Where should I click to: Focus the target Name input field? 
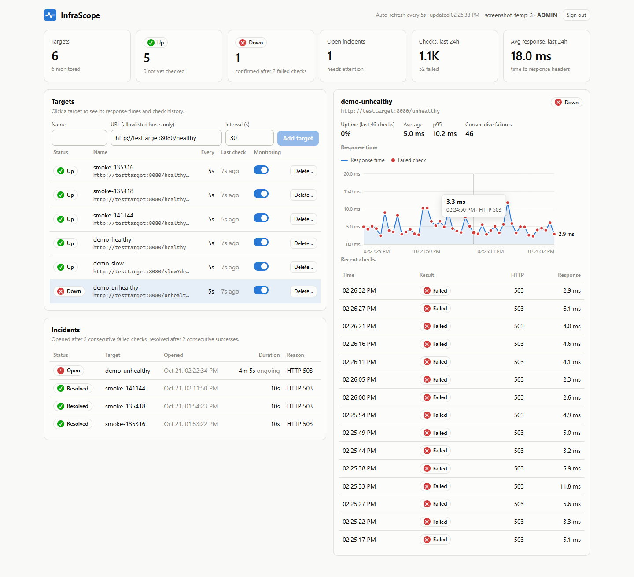pyautogui.click(x=79, y=138)
